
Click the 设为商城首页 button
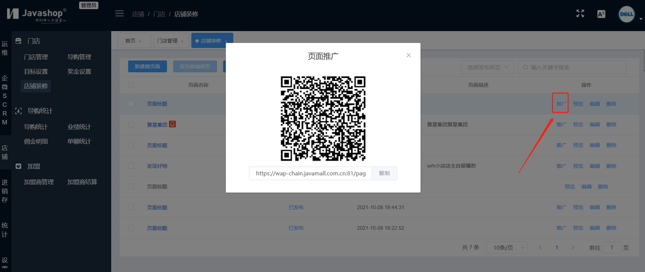[x=195, y=66]
